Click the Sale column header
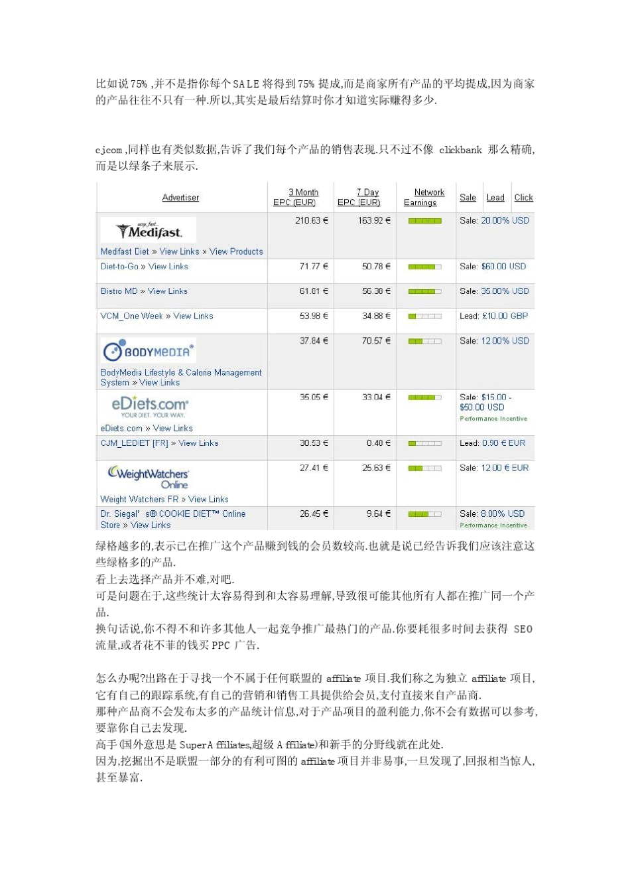Screen dimensions: 630x891 [468, 198]
